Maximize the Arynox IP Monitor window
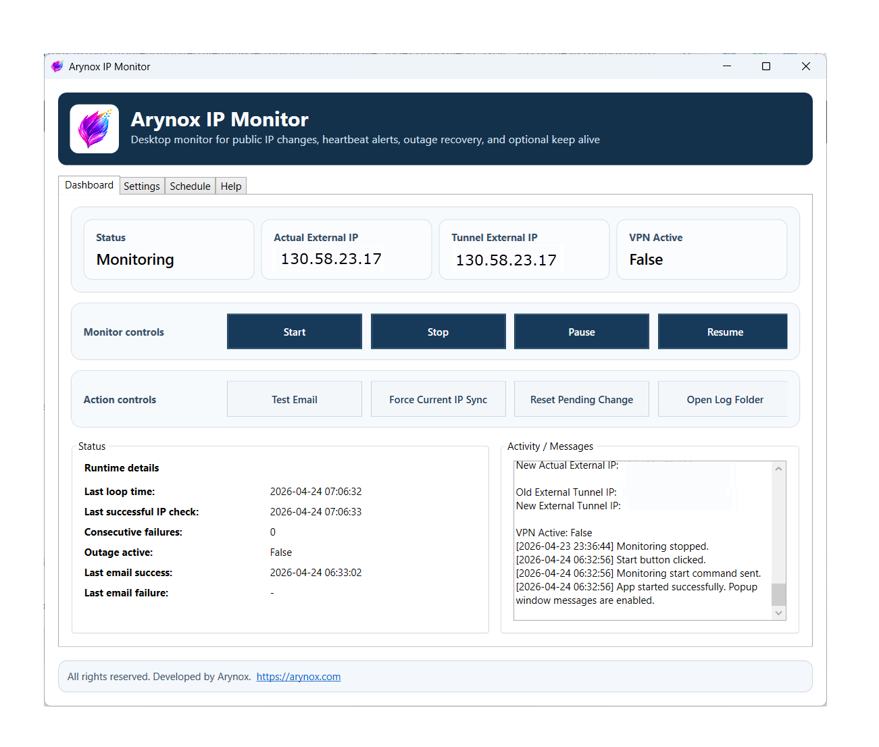Screen dimensions: 879x747 (x=766, y=66)
